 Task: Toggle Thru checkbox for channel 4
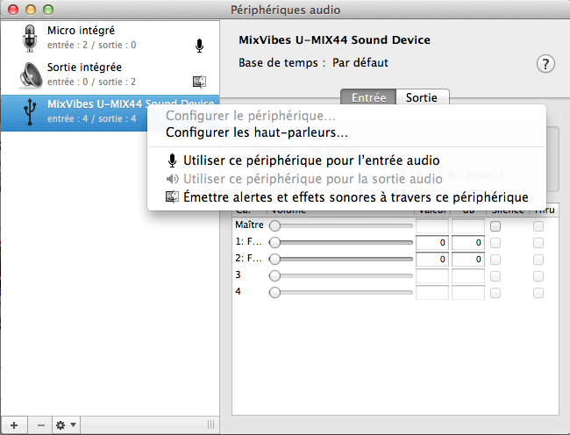point(538,293)
